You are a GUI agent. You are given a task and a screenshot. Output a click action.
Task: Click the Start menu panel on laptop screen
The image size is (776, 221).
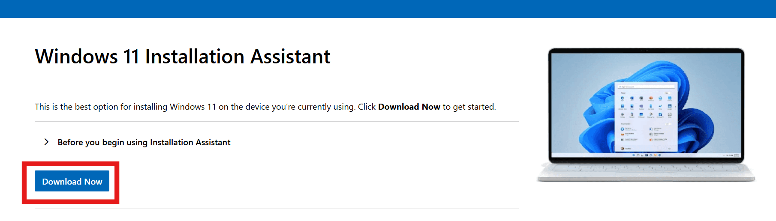click(x=646, y=116)
